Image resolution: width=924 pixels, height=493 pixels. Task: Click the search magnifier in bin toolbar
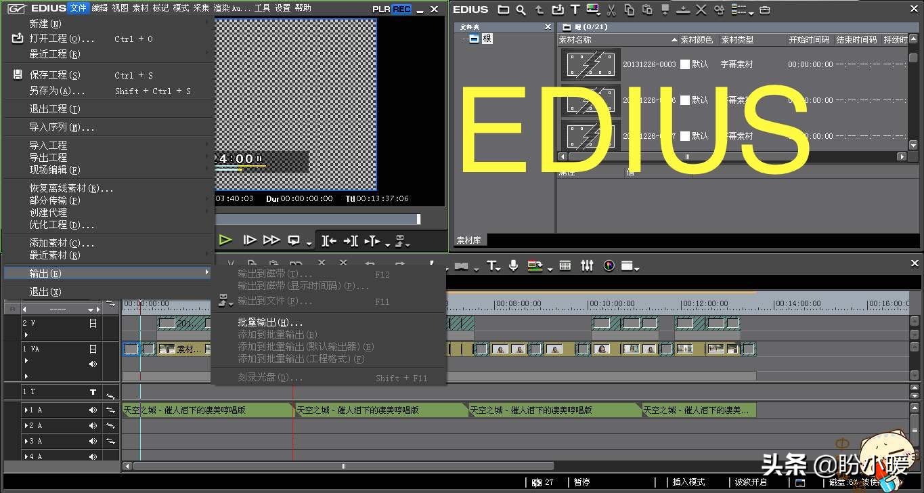click(521, 9)
